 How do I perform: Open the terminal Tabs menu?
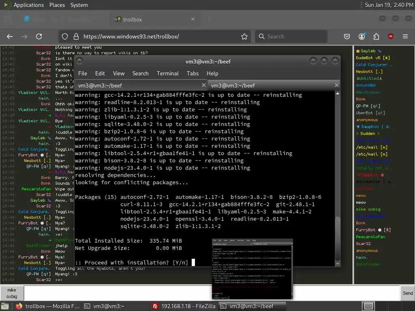point(193,74)
